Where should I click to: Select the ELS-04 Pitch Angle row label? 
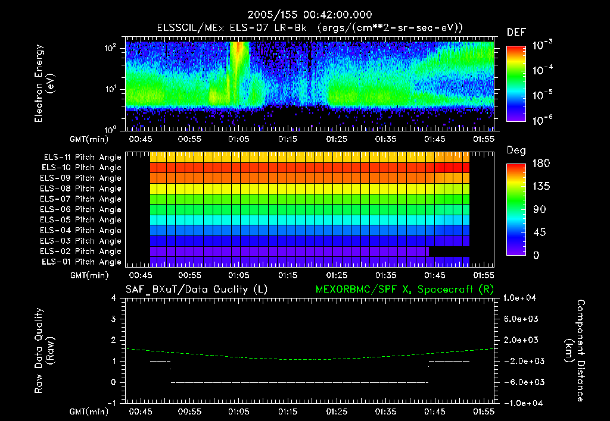point(80,230)
